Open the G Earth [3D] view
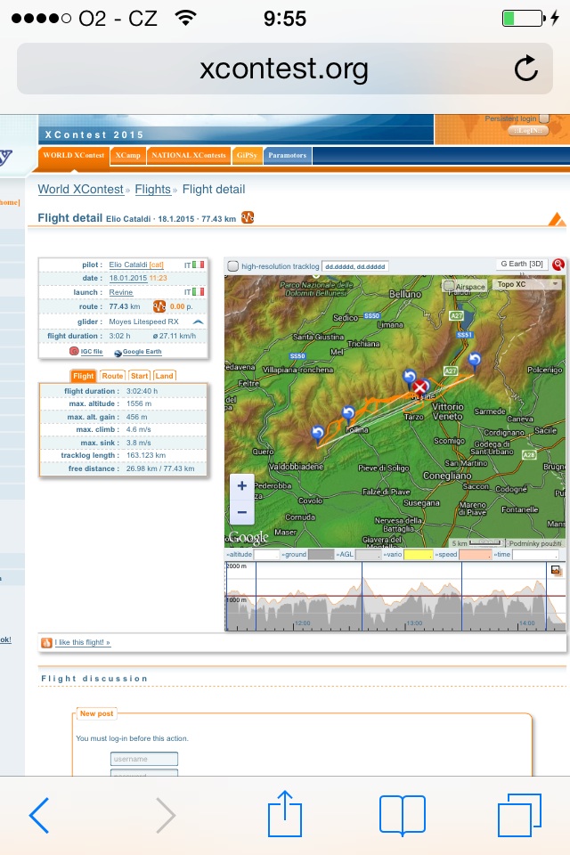This screenshot has width=570, height=855. (x=522, y=264)
